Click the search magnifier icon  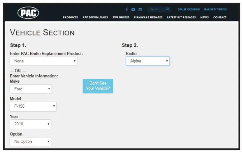[167, 9]
